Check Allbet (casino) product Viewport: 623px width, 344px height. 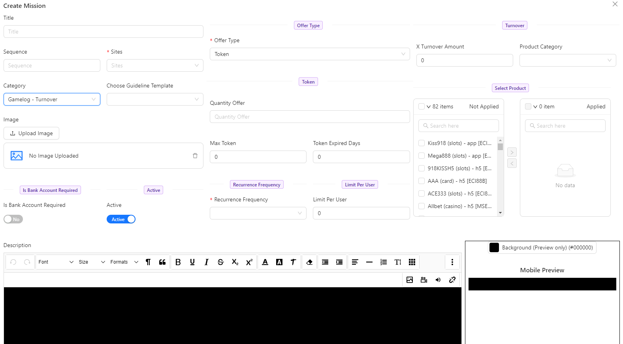pyautogui.click(x=422, y=206)
